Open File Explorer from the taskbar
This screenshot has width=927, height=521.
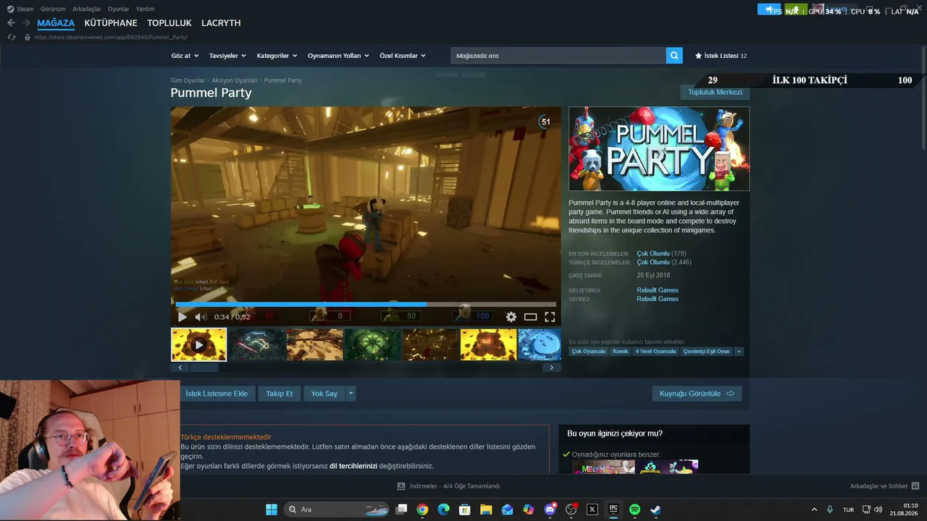(486, 509)
